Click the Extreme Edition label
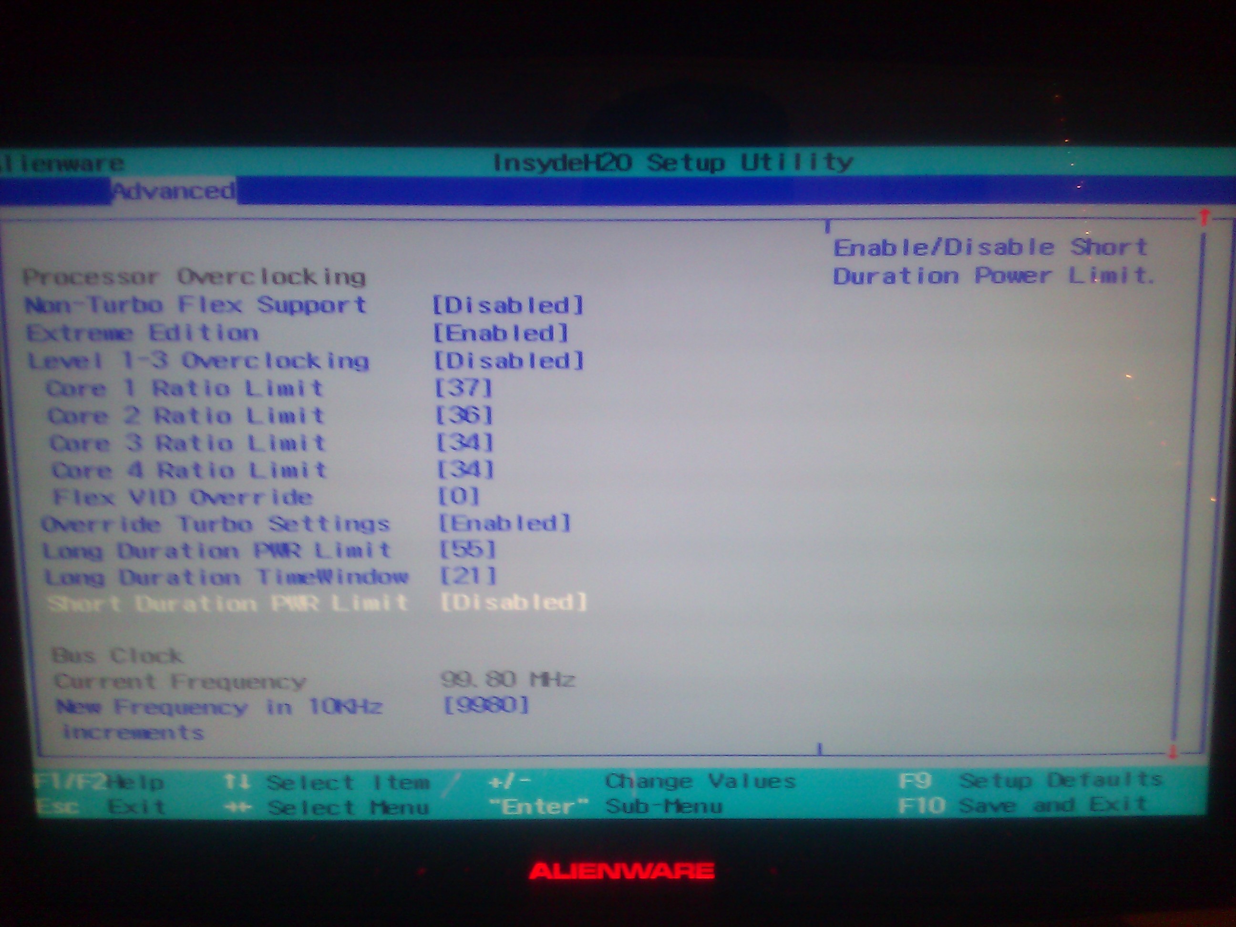The height and width of the screenshot is (927, 1236). pyautogui.click(x=143, y=333)
